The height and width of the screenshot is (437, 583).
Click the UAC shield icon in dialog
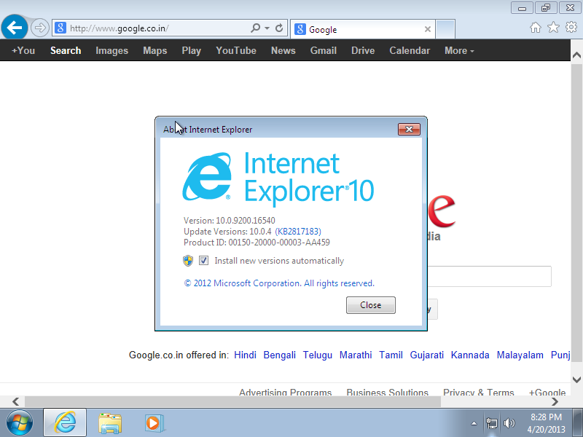[188, 261]
